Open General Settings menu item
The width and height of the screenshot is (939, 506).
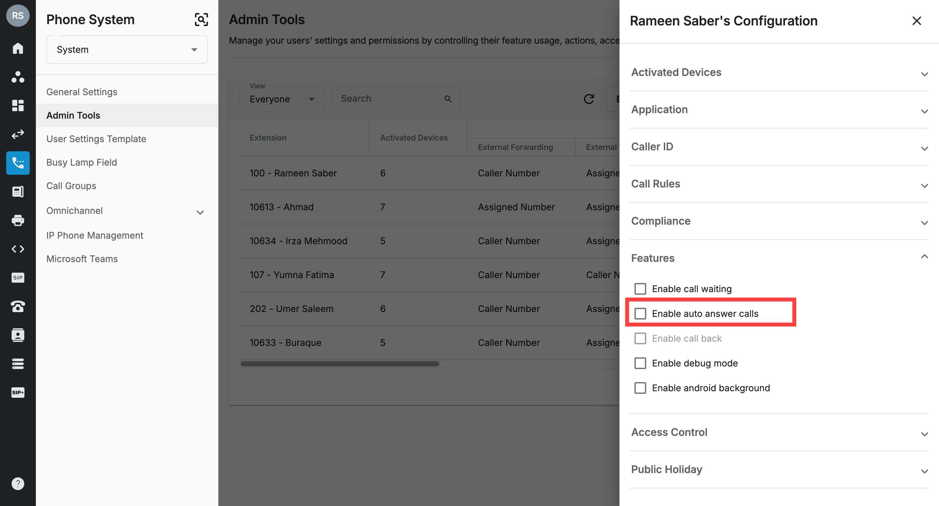point(127,92)
